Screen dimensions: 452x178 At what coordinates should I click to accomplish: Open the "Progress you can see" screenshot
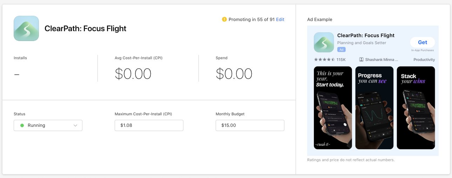[374, 108]
